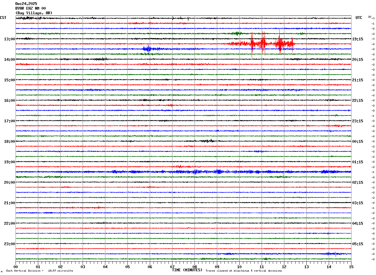Screen dimensions: 376x275
Task: Click the 04:15 UTC time label
Action: pos(358,223)
